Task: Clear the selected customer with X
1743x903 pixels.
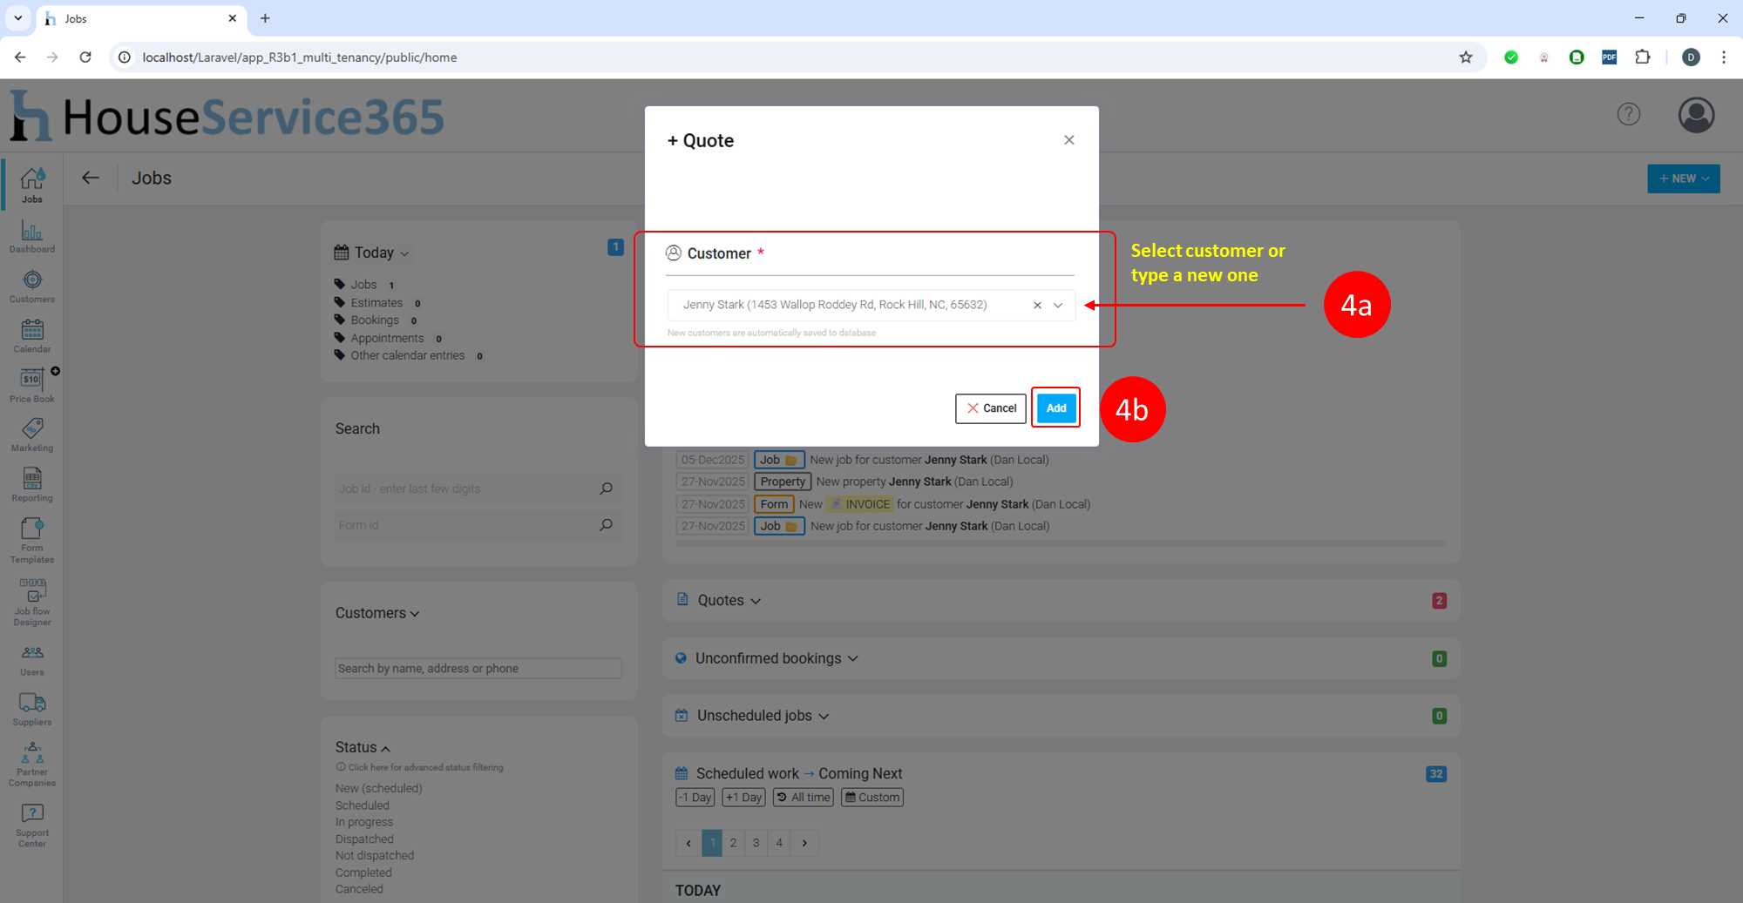Action: pos(1037,306)
